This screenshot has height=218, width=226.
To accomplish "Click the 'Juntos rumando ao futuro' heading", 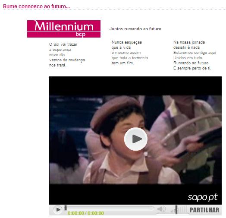I will pos(135,29).
